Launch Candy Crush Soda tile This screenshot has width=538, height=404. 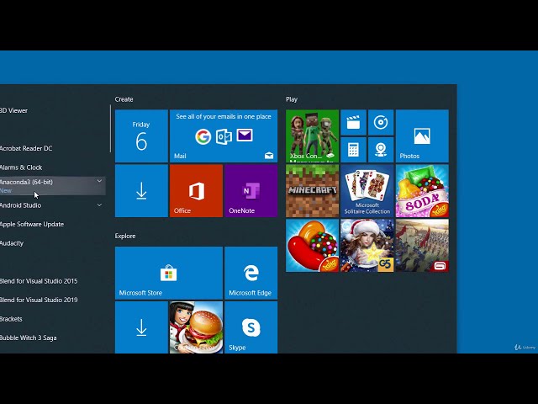tap(422, 191)
